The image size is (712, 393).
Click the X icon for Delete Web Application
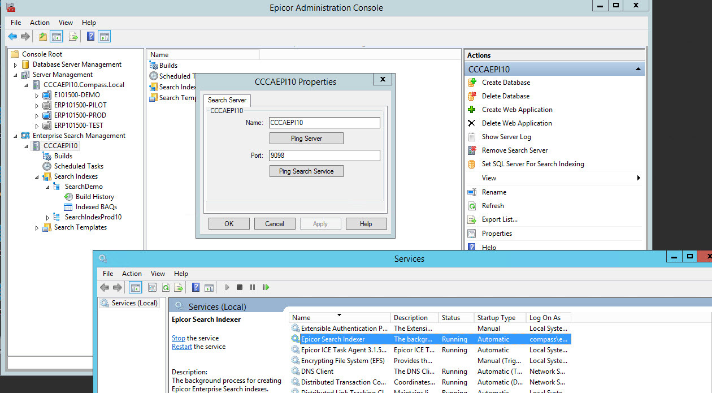(472, 123)
